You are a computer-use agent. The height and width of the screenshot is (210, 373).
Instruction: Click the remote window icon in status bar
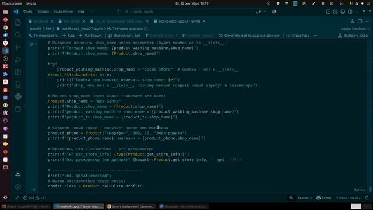click(x=17, y=198)
